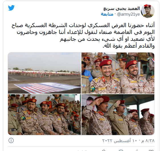Open the bottom-left photo of seated officers

click(x=44, y=114)
